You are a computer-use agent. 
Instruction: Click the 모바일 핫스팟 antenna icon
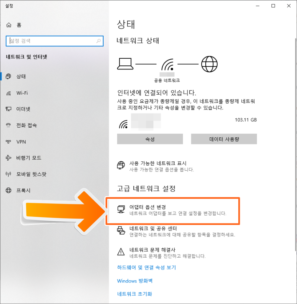pos(8,174)
